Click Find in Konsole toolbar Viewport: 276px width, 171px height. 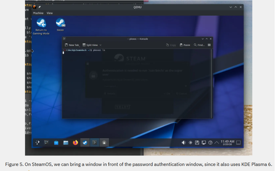pyautogui.click(x=199, y=45)
